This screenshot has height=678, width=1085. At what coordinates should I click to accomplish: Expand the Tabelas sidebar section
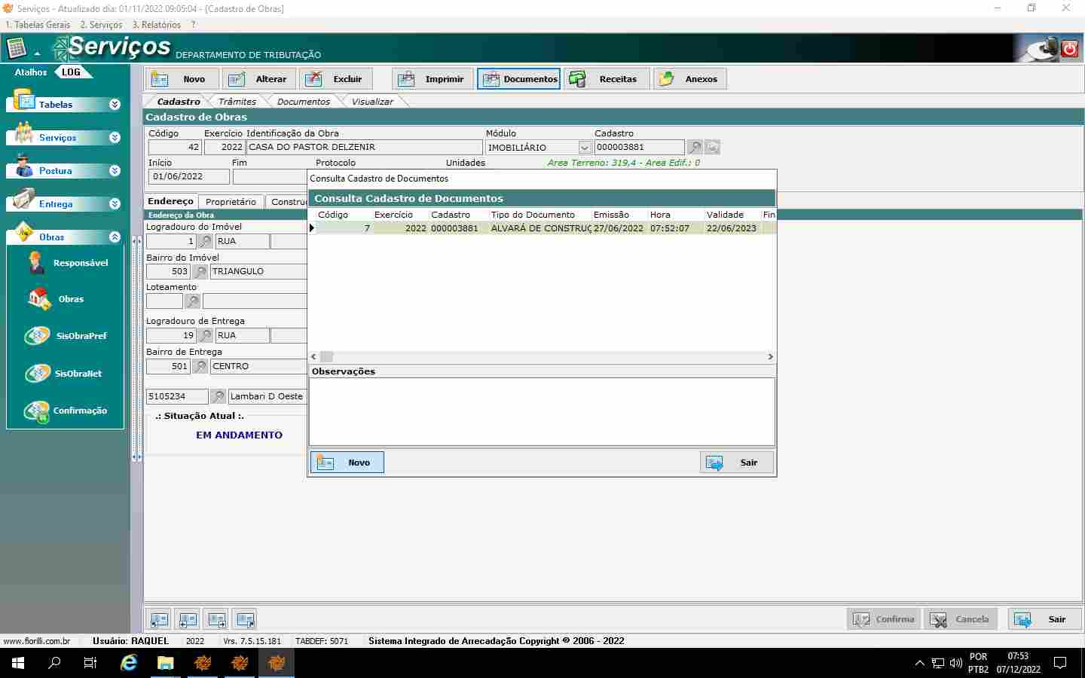click(115, 105)
